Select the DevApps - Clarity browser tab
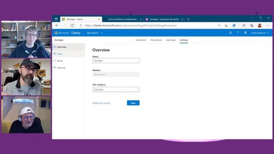274x154 pixels. pyautogui.click(x=81, y=19)
